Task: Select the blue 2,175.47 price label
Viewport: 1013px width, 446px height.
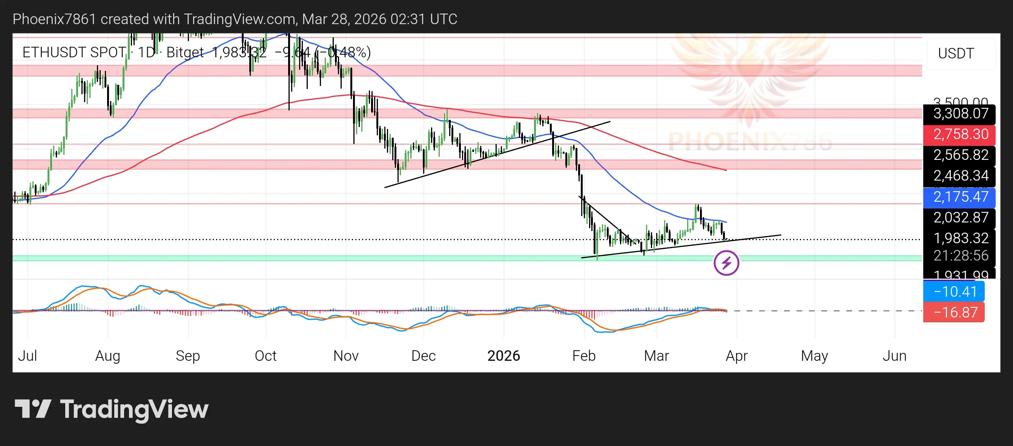Action: (x=959, y=196)
